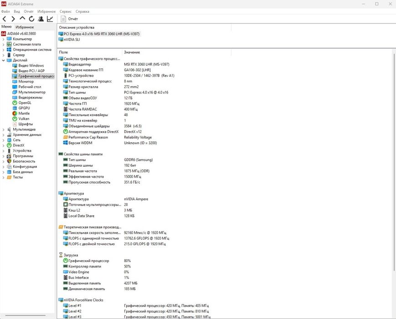This screenshot has height=319, width=396.
Task: Click the Пропускная способность value 351.6 ГБ/с
Action: [x=132, y=182]
